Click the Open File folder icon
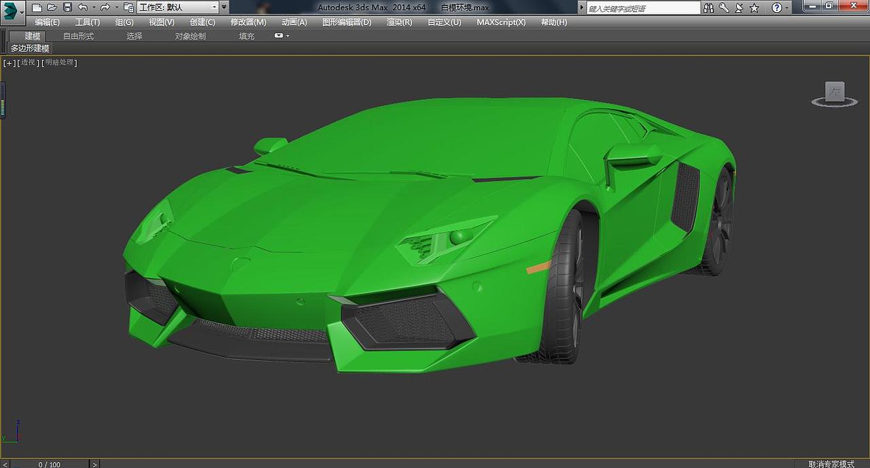 [52, 7]
